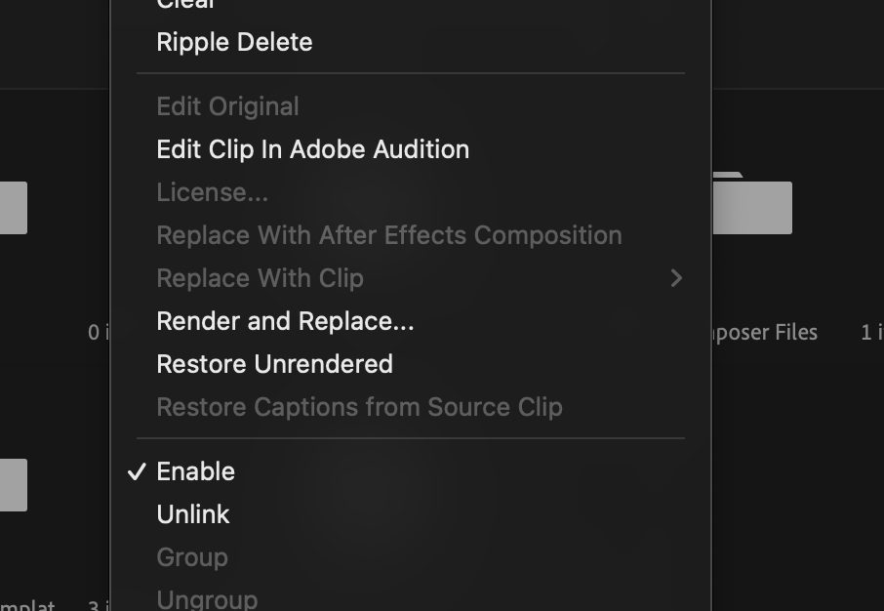
Task: Select the Ripple Delete command
Action: tap(234, 42)
